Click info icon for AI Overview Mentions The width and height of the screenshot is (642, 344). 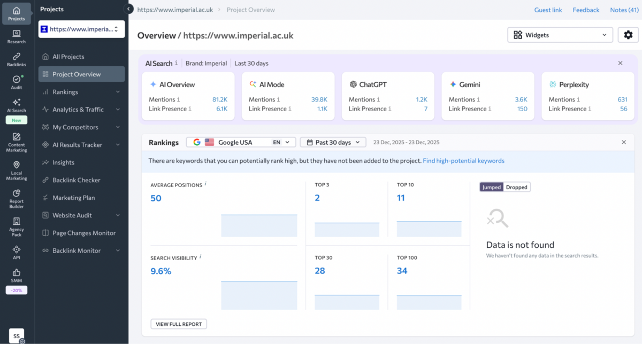(179, 99)
